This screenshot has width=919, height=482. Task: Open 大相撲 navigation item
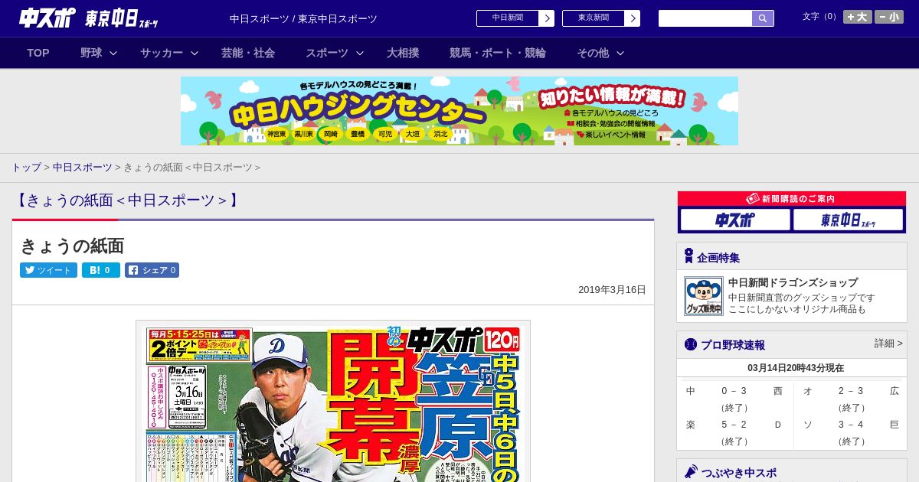403,53
